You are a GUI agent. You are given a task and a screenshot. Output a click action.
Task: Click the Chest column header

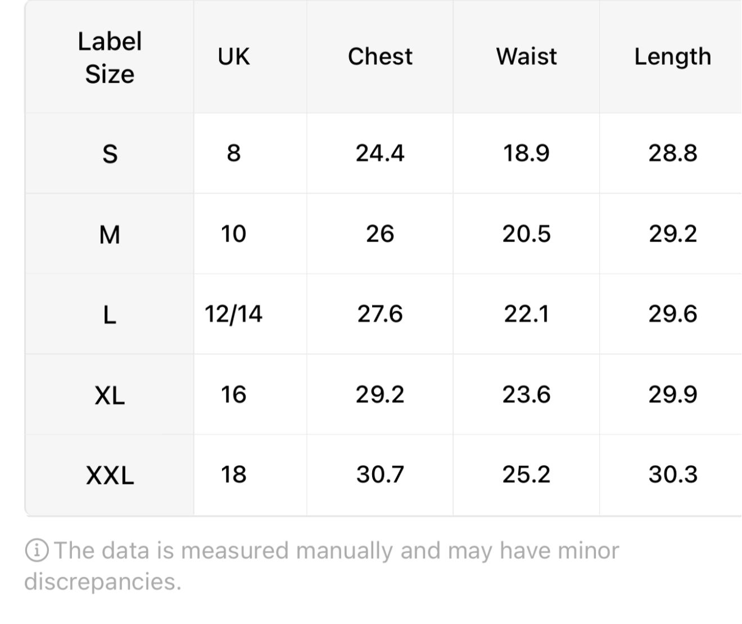(380, 56)
